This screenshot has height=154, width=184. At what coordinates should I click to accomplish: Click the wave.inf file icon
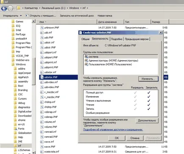pos(42,142)
